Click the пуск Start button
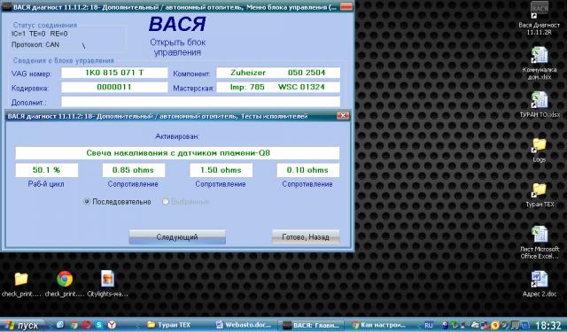567x332 pixels. [x=21, y=325]
